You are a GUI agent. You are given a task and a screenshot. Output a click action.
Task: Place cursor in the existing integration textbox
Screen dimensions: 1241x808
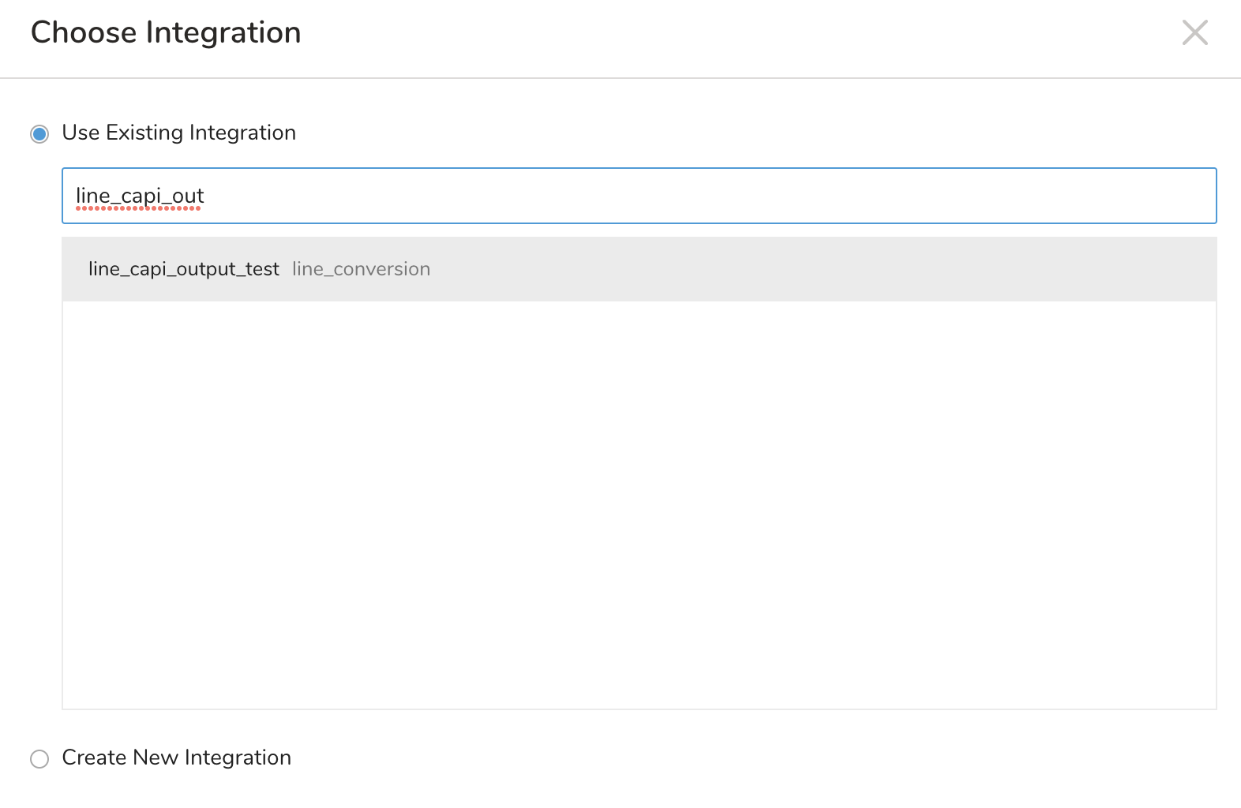click(553, 196)
